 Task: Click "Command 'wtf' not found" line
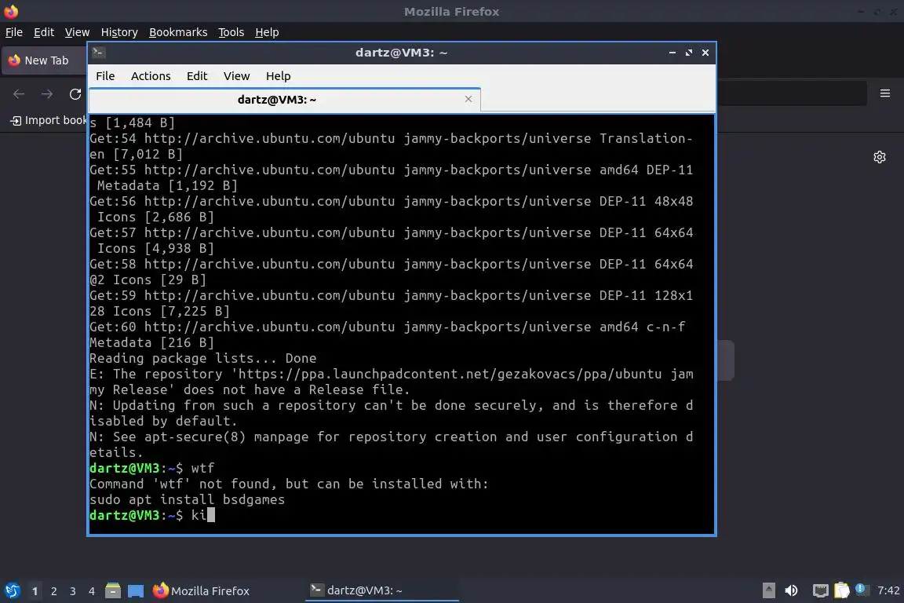tap(288, 484)
